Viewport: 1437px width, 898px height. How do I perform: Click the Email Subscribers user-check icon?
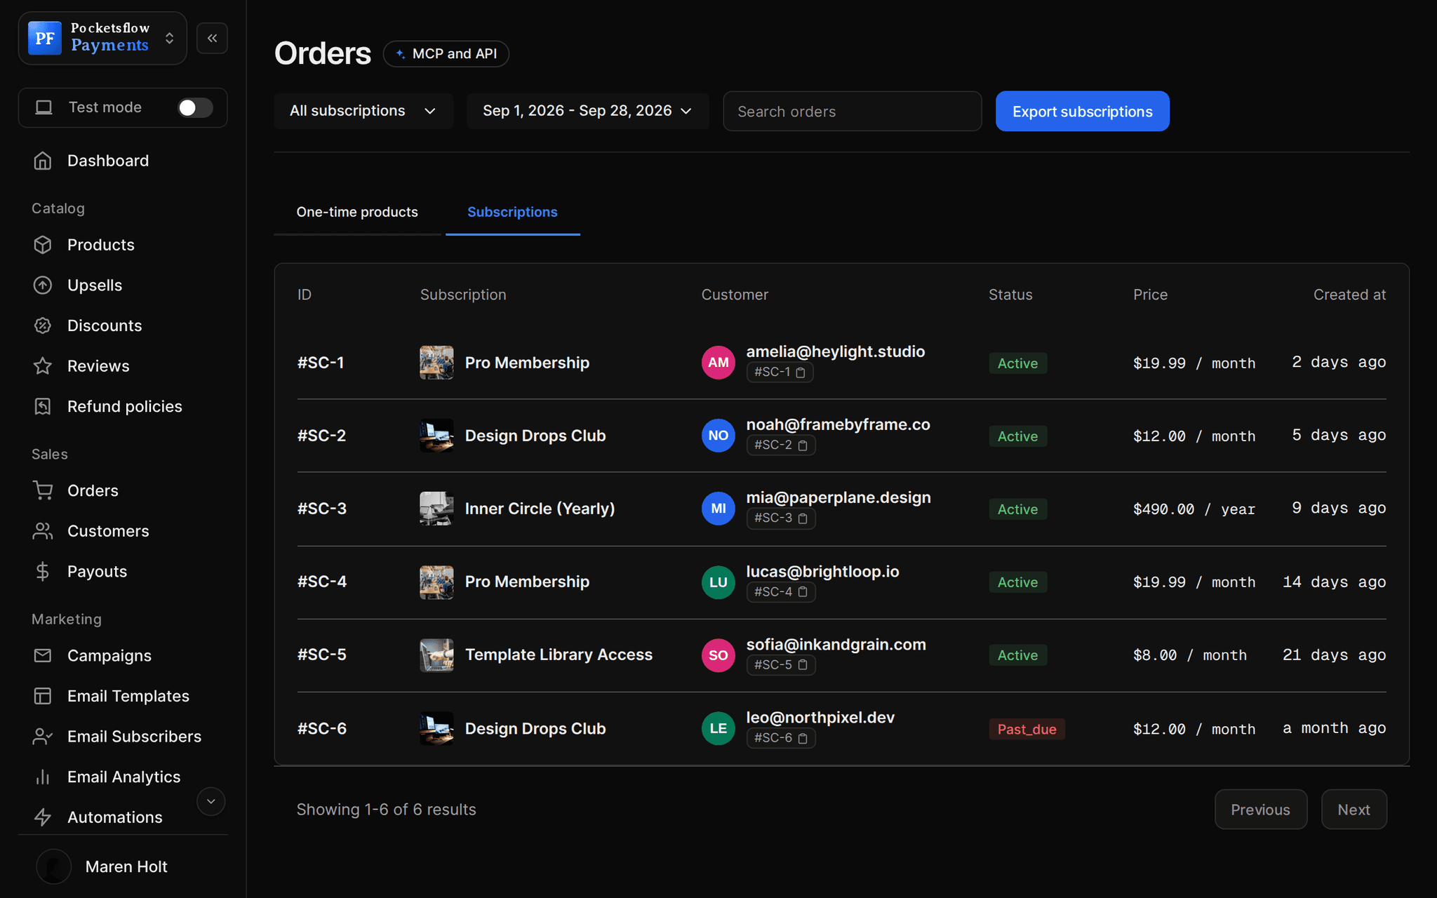click(43, 737)
